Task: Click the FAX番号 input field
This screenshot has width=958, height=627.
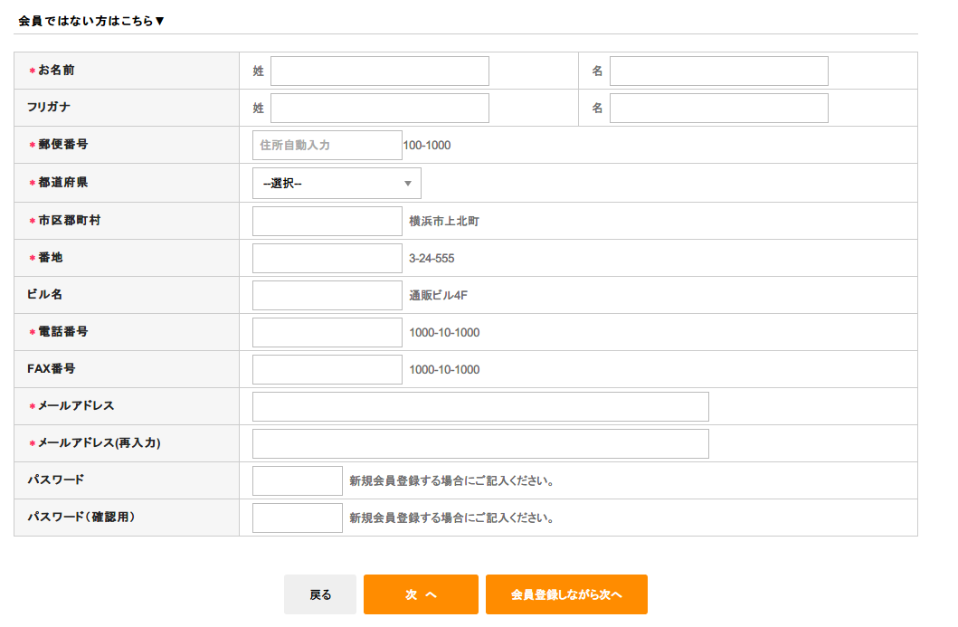Action: coord(327,369)
